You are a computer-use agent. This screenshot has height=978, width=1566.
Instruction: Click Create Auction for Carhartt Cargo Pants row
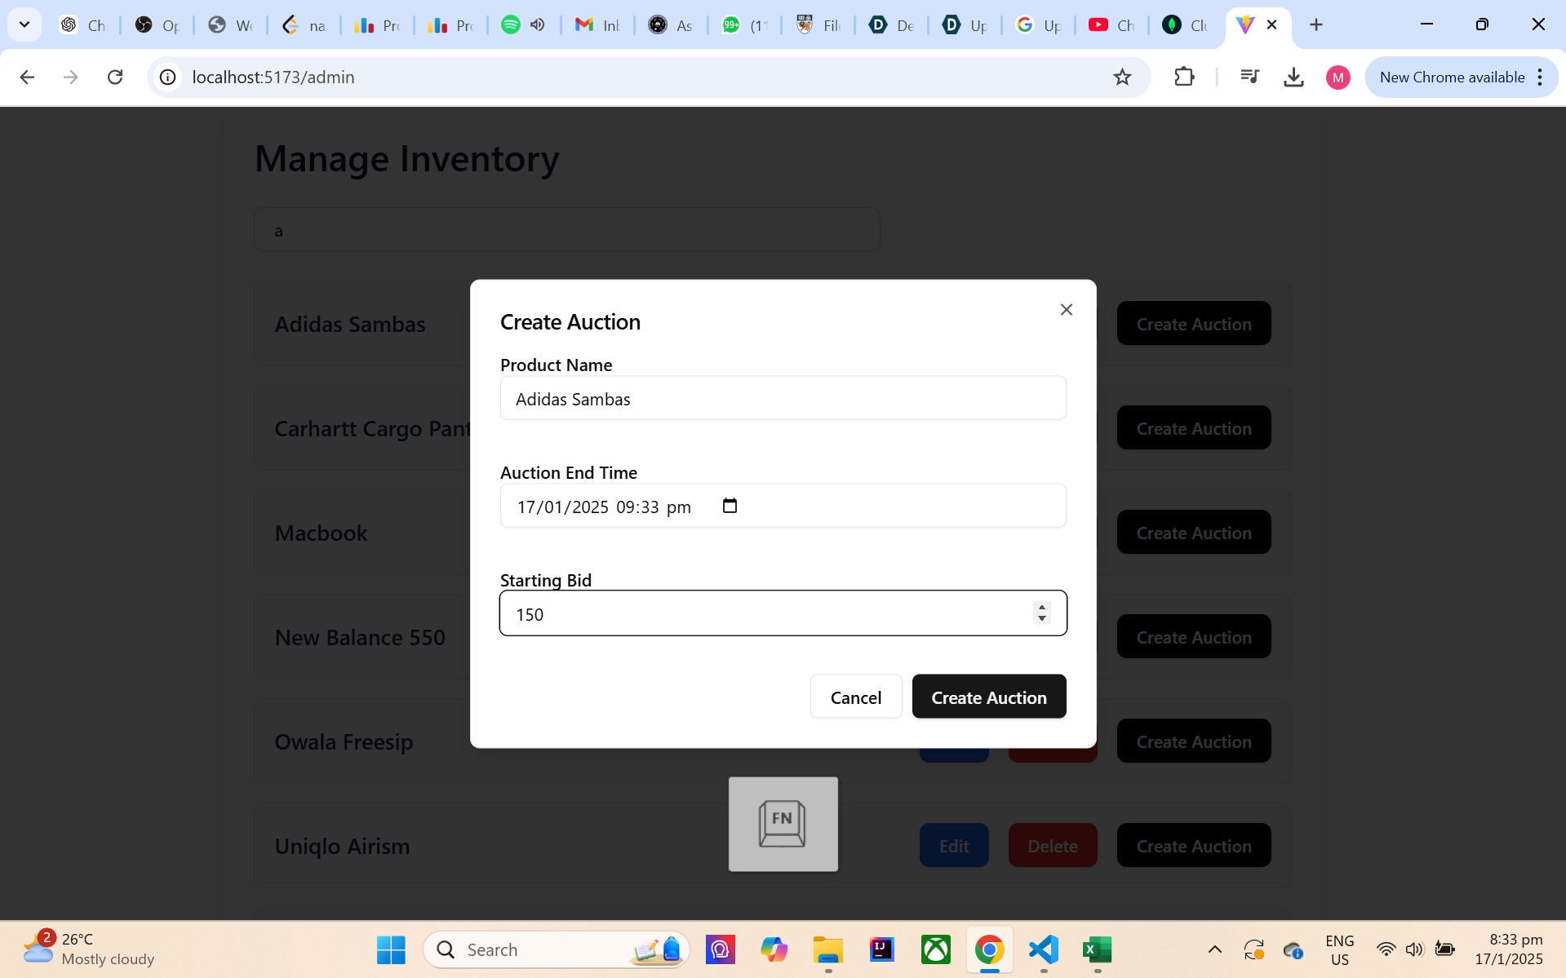(1193, 427)
